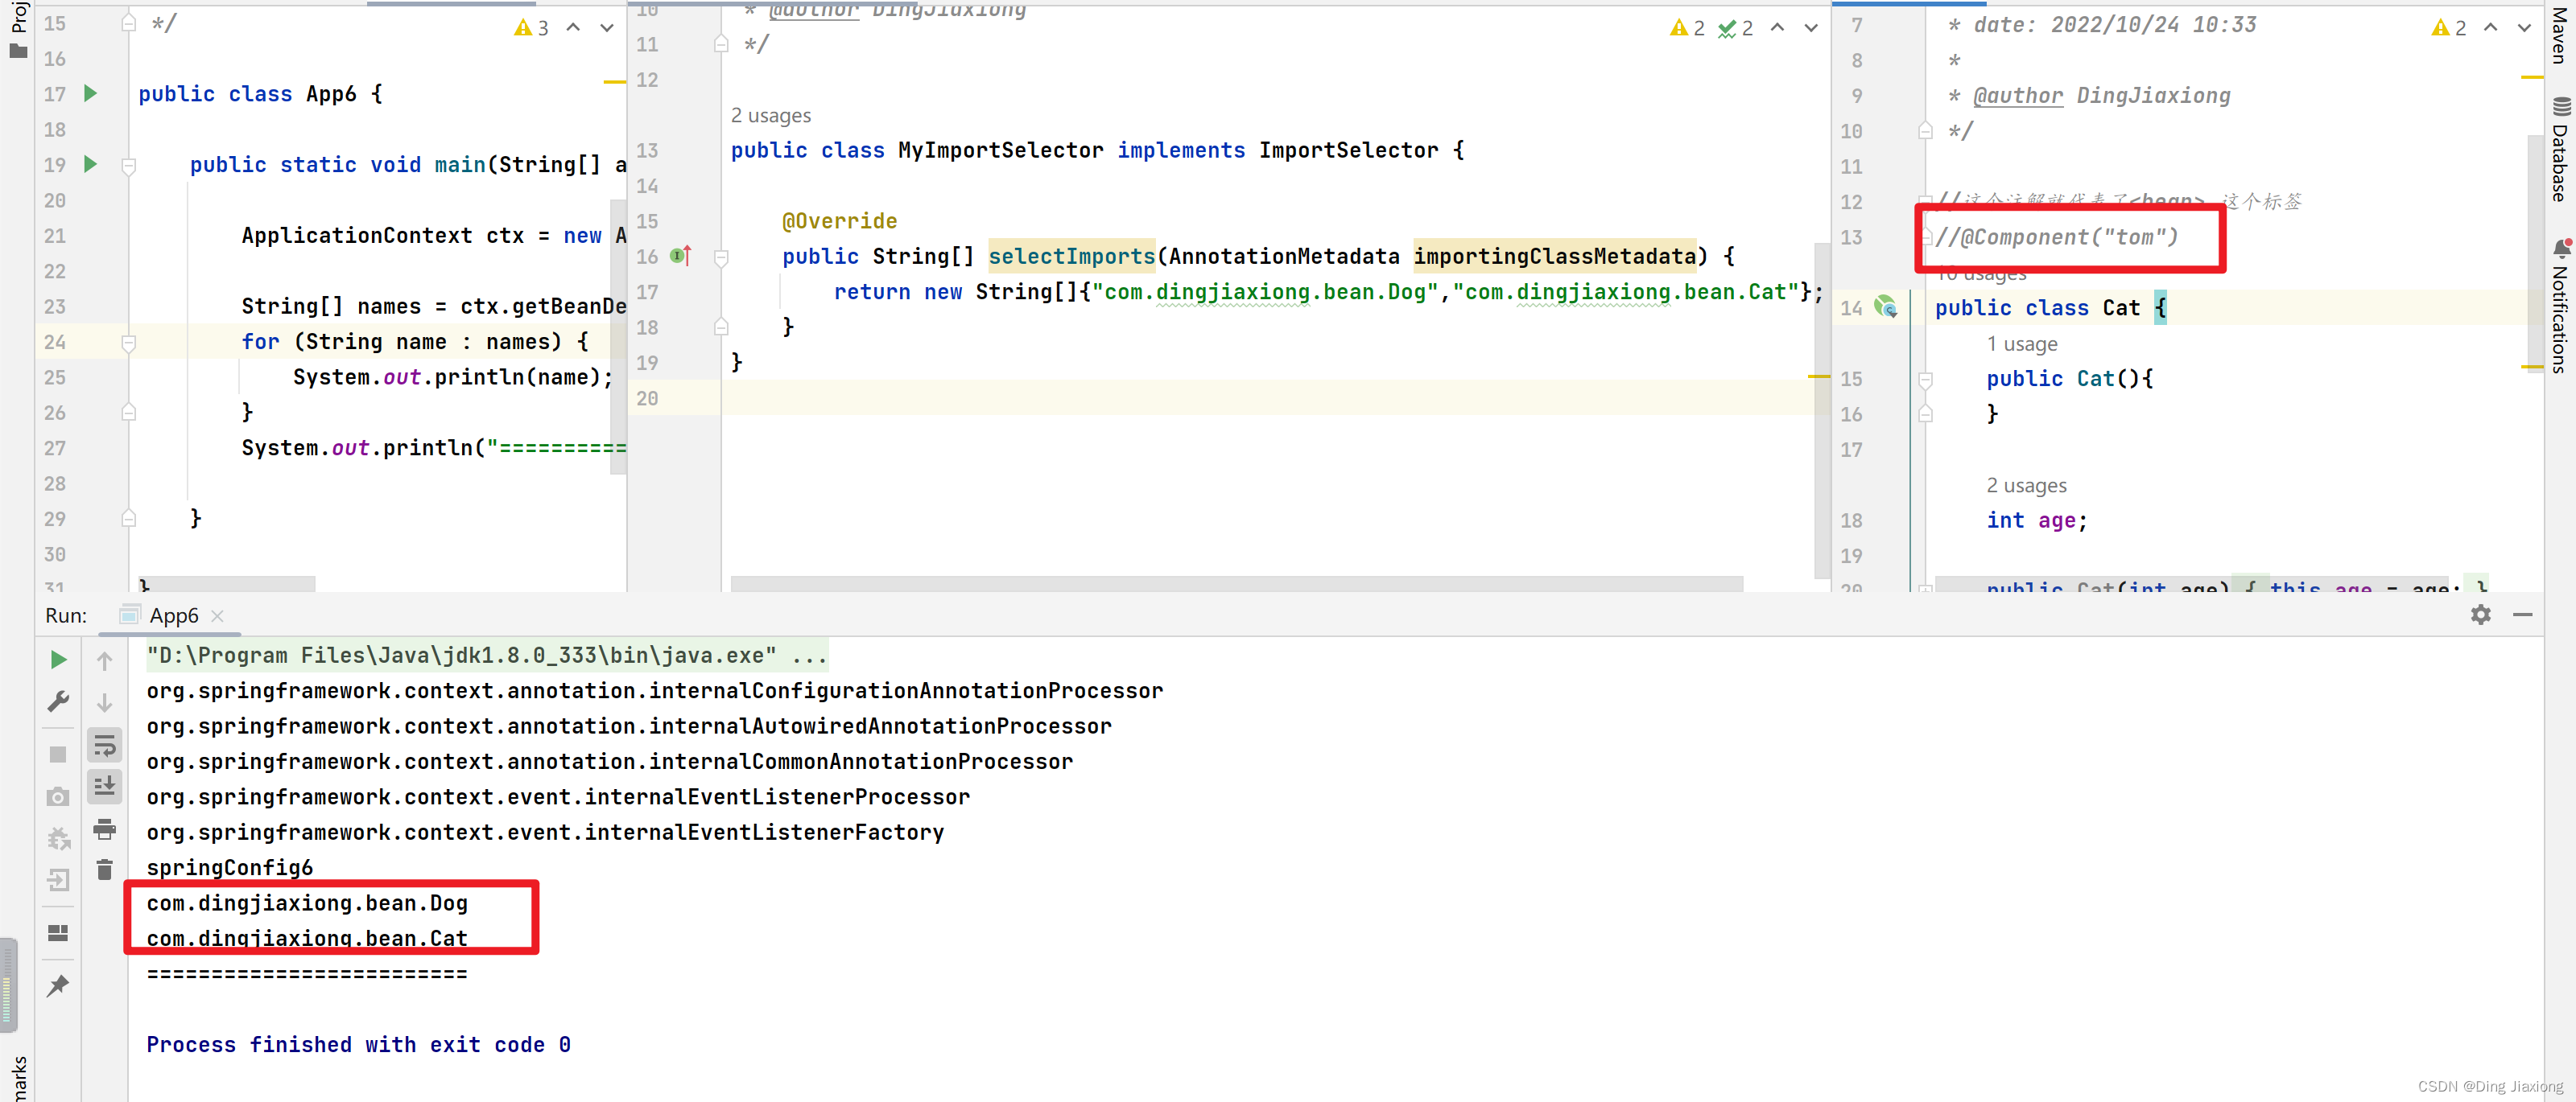Screen dimensions: 2576x1102
Task: Click the Attach Debugger bug icon
Action: coord(58,838)
